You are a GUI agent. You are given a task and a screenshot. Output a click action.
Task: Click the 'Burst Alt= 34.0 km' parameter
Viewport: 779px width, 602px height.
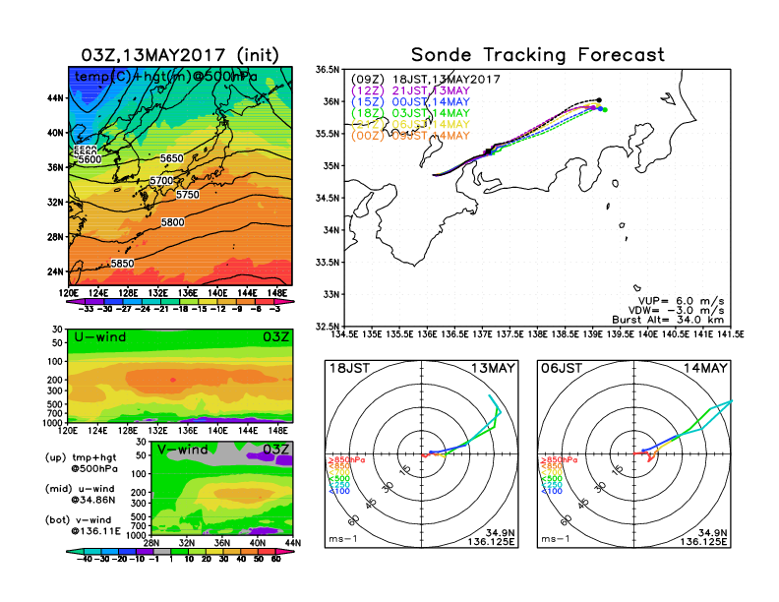tap(668, 320)
